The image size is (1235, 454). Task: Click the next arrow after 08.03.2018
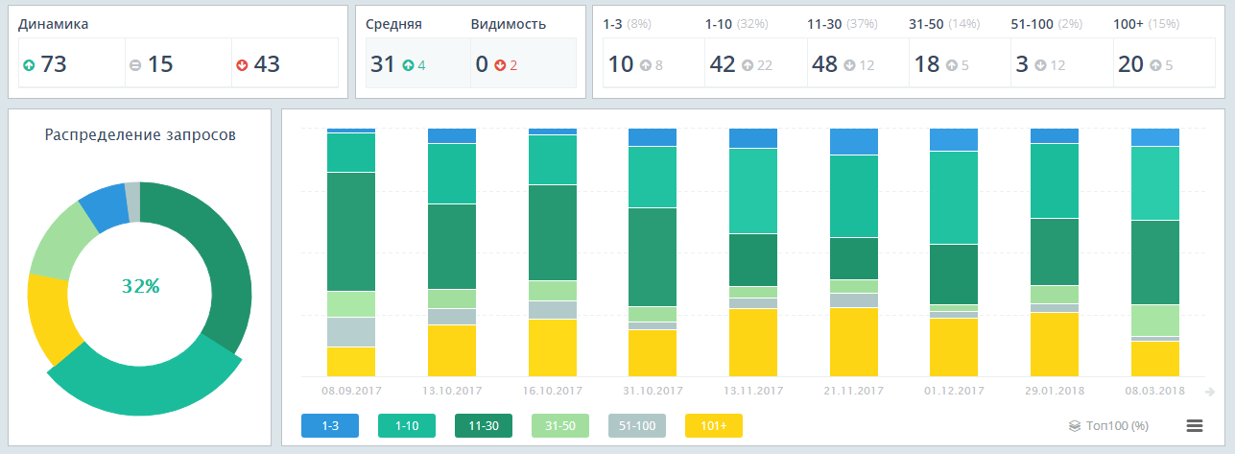[1209, 392]
